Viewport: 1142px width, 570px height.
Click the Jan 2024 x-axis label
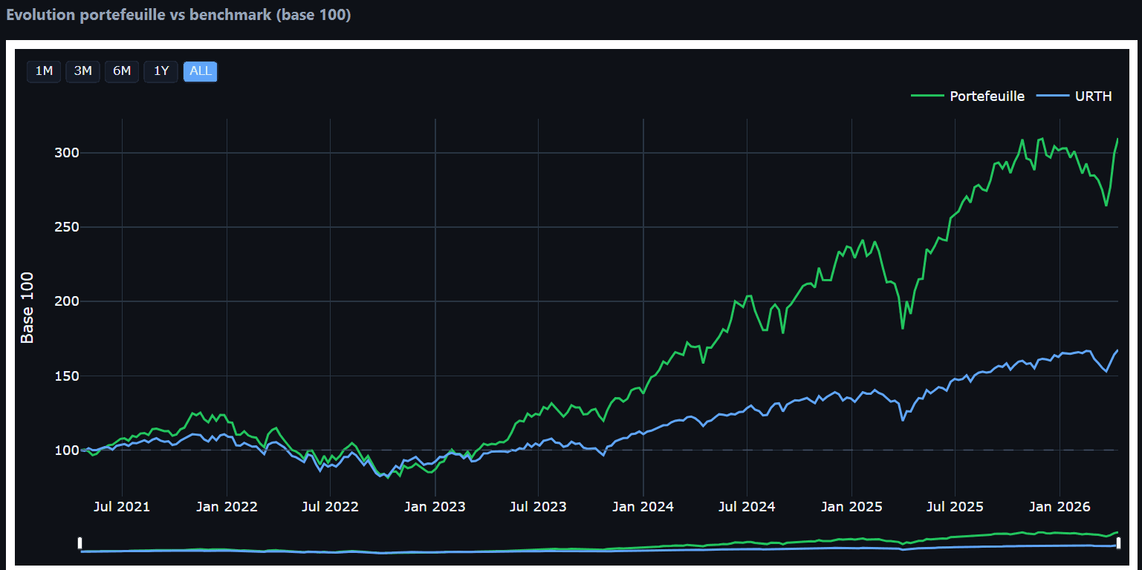(643, 507)
